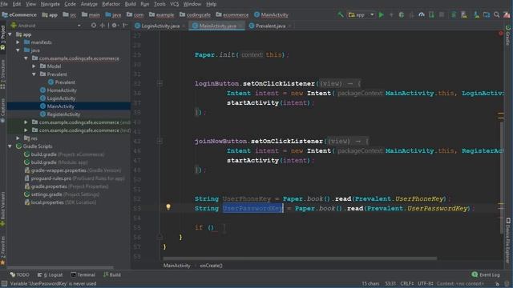Click the yellow lightbulb quick-fix icon
The width and height of the screenshot is (513, 288).
(x=168, y=206)
